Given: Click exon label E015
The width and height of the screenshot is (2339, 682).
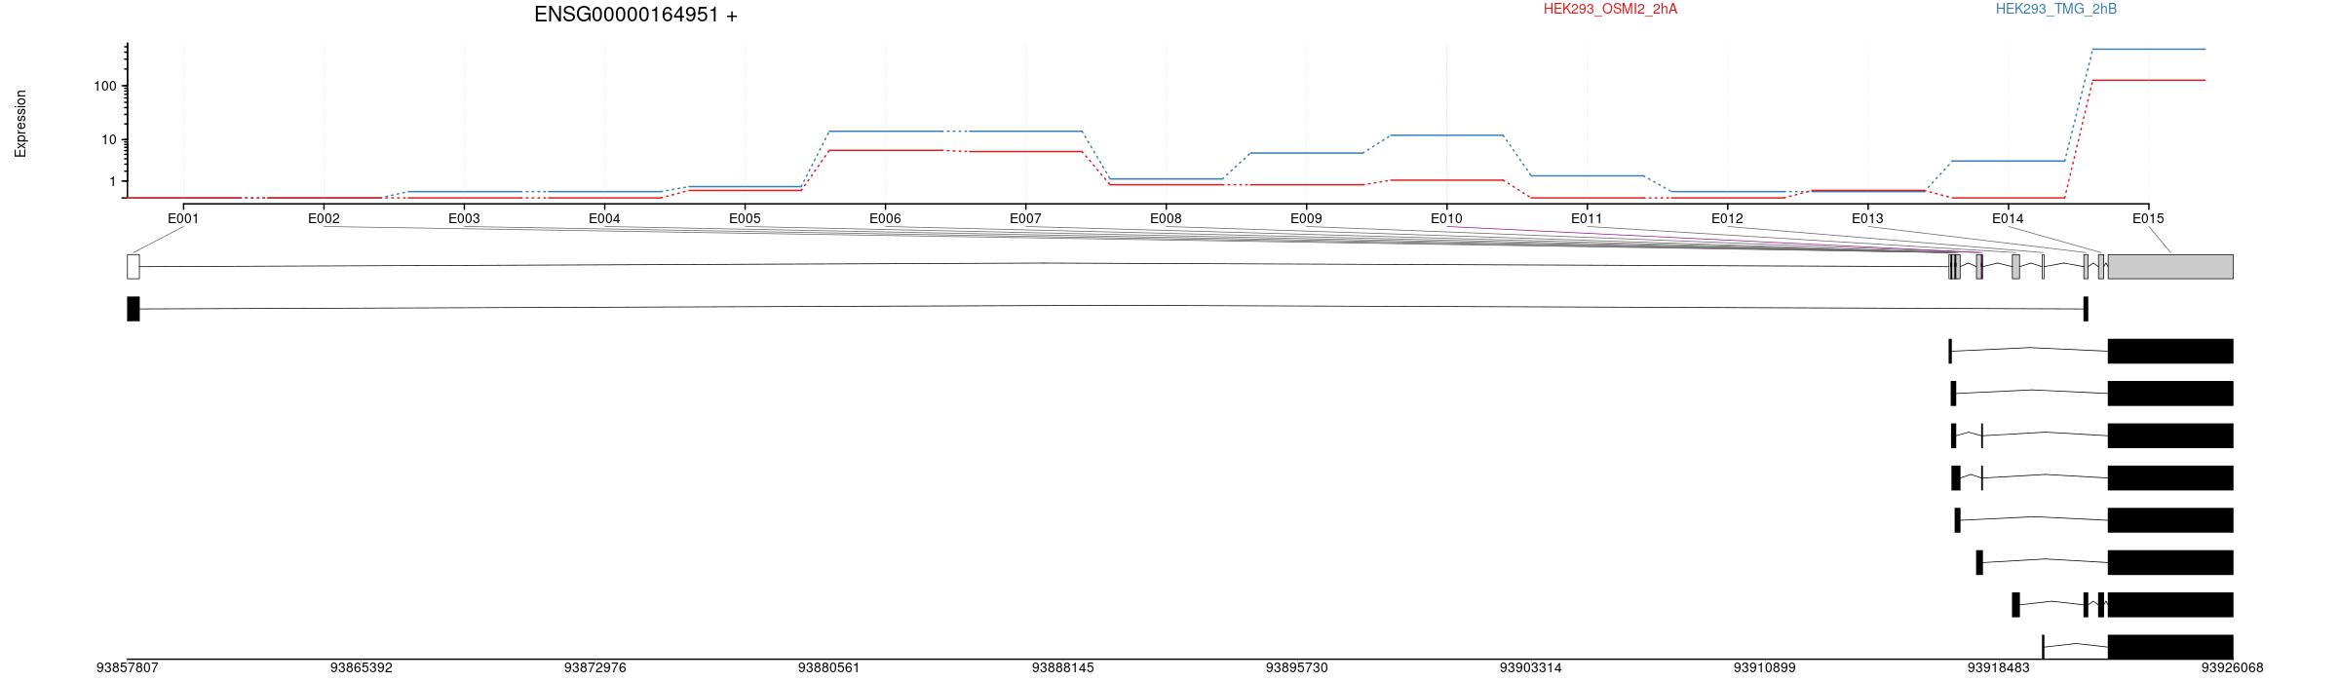Looking at the screenshot, I should [2148, 218].
